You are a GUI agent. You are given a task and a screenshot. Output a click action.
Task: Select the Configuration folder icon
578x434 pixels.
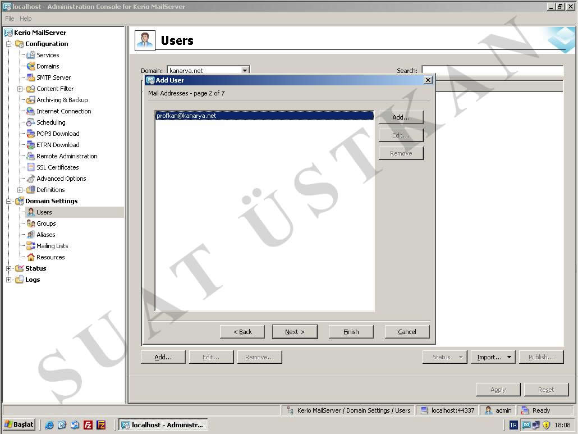click(x=20, y=44)
